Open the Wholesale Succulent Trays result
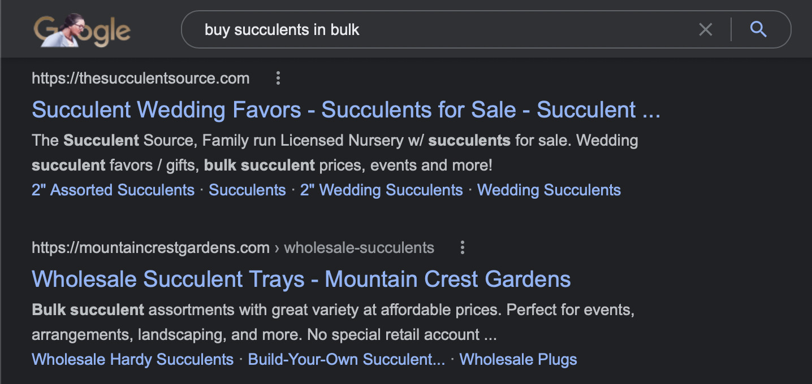Viewport: 812px width, 384px height. (x=301, y=279)
